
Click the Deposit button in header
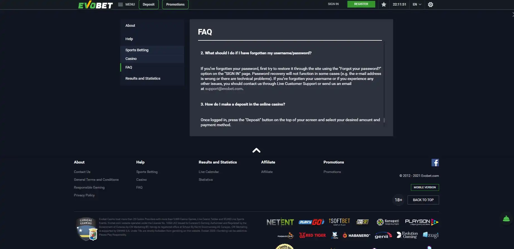[148, 4]
